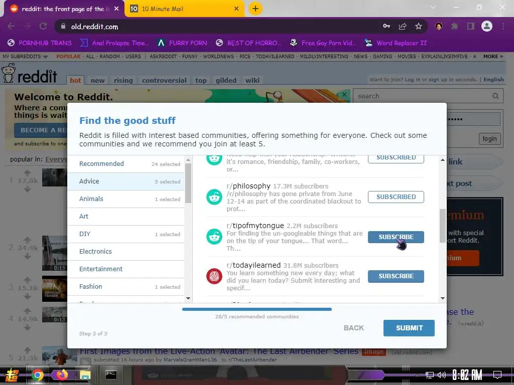The image size is (514, 385).
Task: Click the category list scroll-down arrow
Action: coord(188,298)
